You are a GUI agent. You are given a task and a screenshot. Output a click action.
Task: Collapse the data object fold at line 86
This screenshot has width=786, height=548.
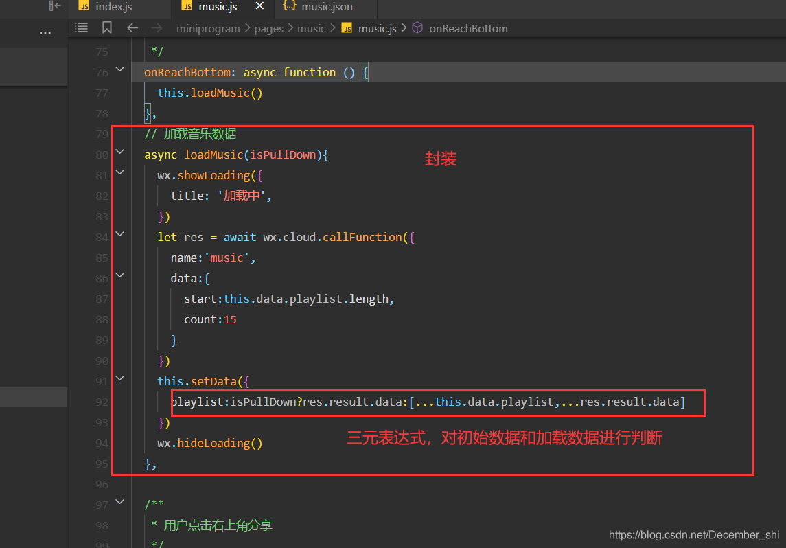tap(120, 275)
